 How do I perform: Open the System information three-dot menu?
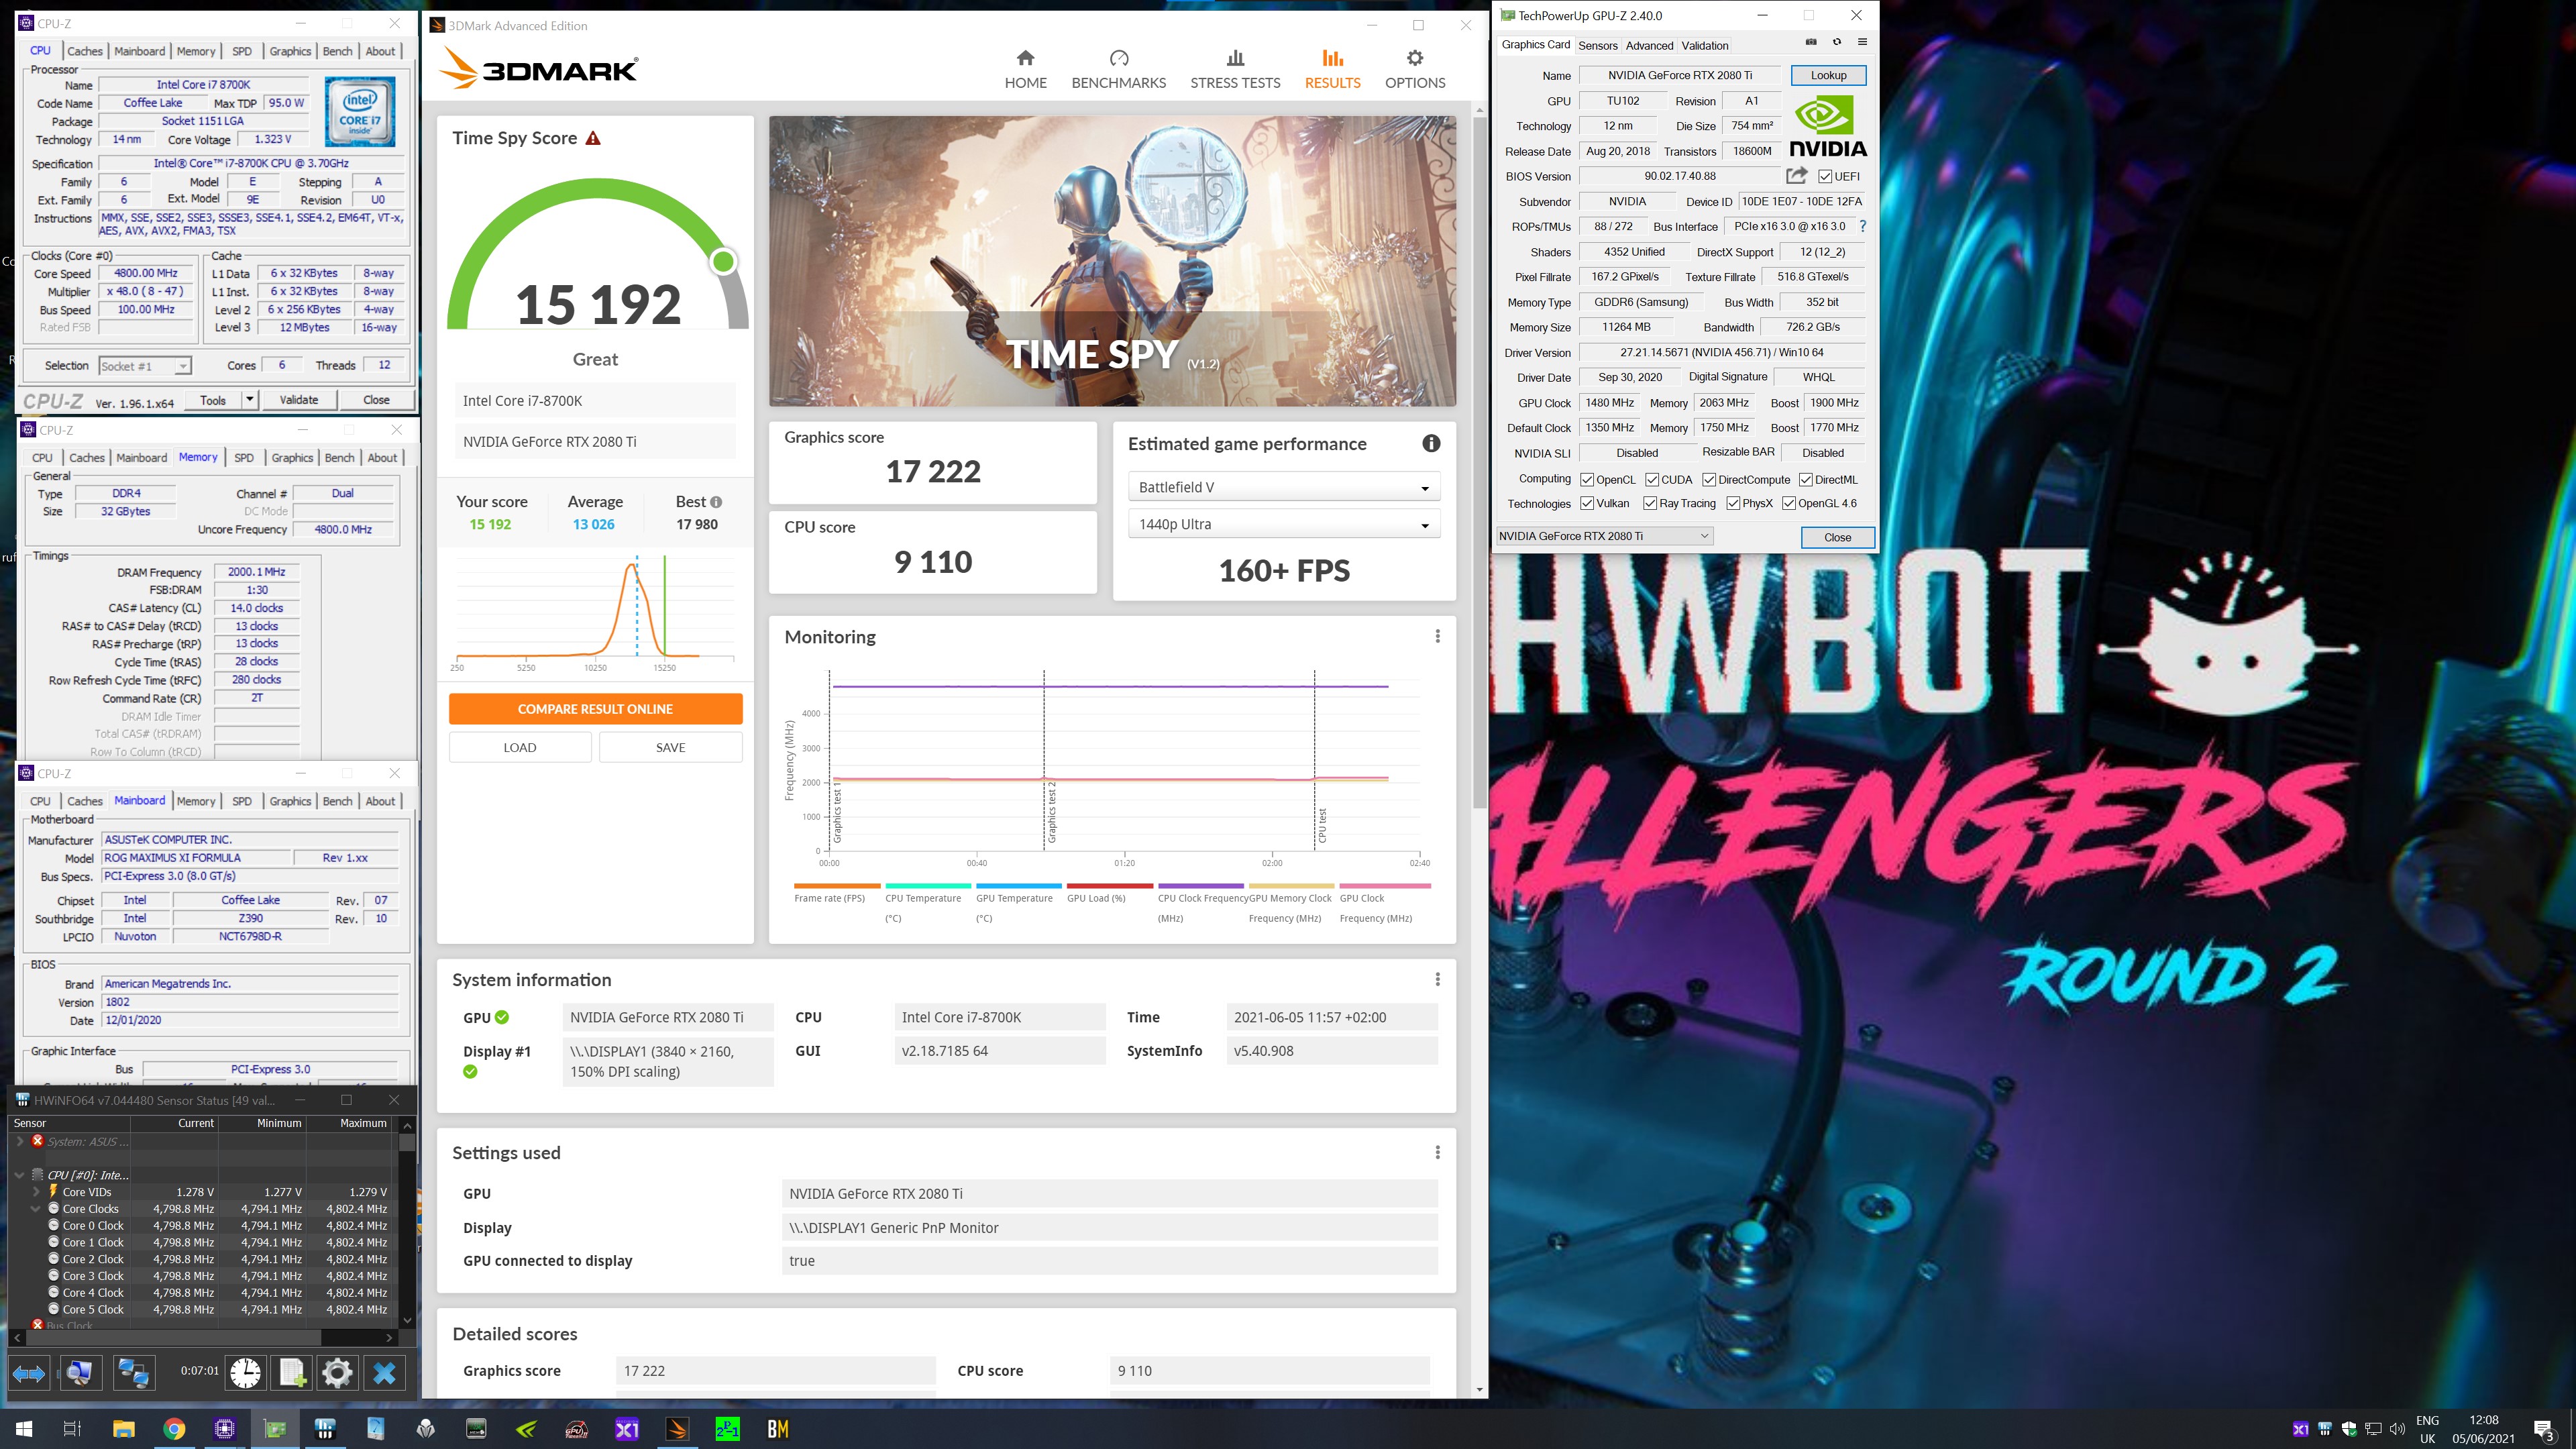[x=1437, y=979]
